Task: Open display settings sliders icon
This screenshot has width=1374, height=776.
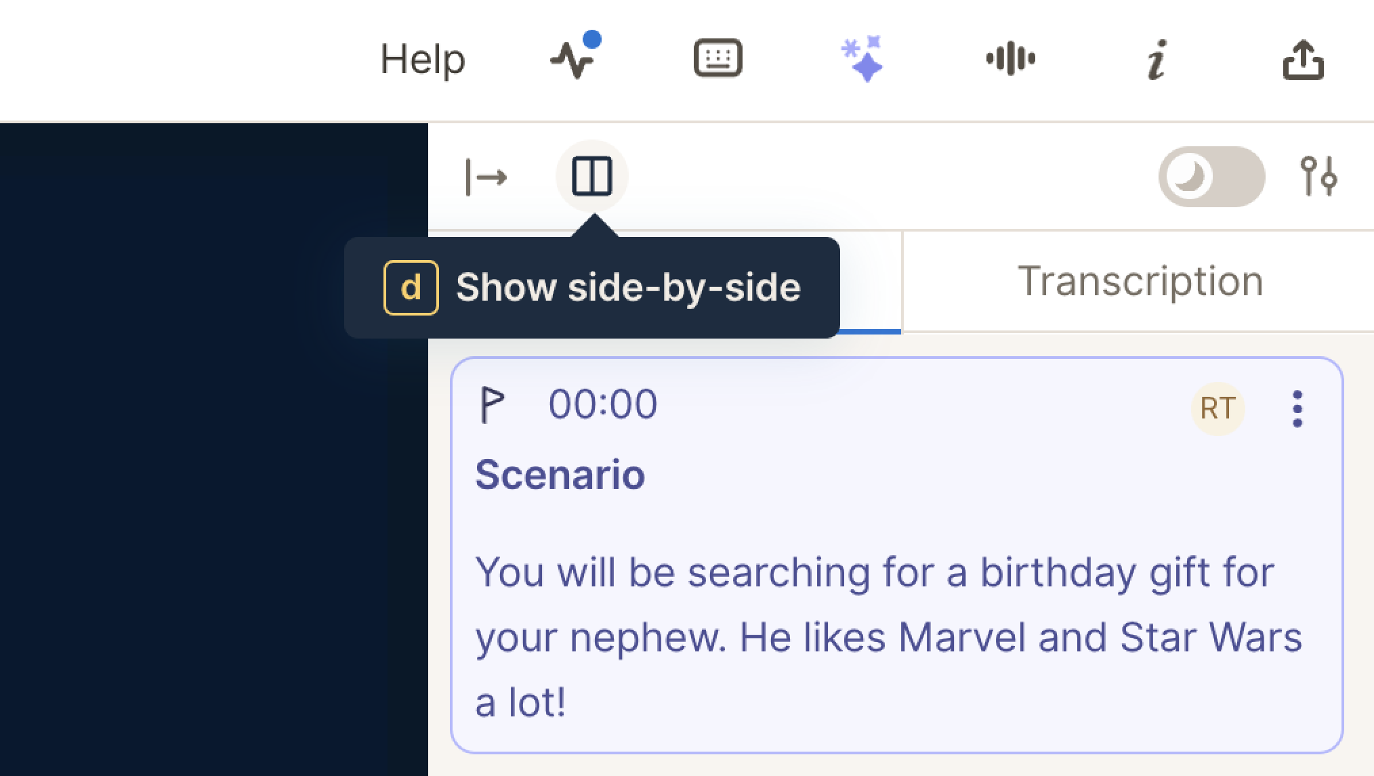Action: [1318, 177]
